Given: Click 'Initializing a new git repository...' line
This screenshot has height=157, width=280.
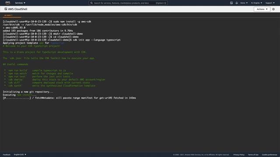Looking at the screenshot, I should pyautogui.click(x=28, y=92).
